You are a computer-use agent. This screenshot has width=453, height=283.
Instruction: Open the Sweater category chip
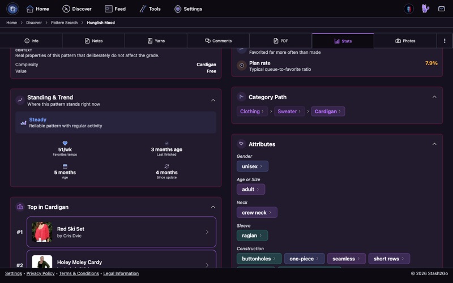[x=289, y=112]
